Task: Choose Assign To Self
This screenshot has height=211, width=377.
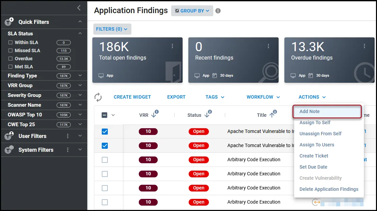Action: coord(315,122)
